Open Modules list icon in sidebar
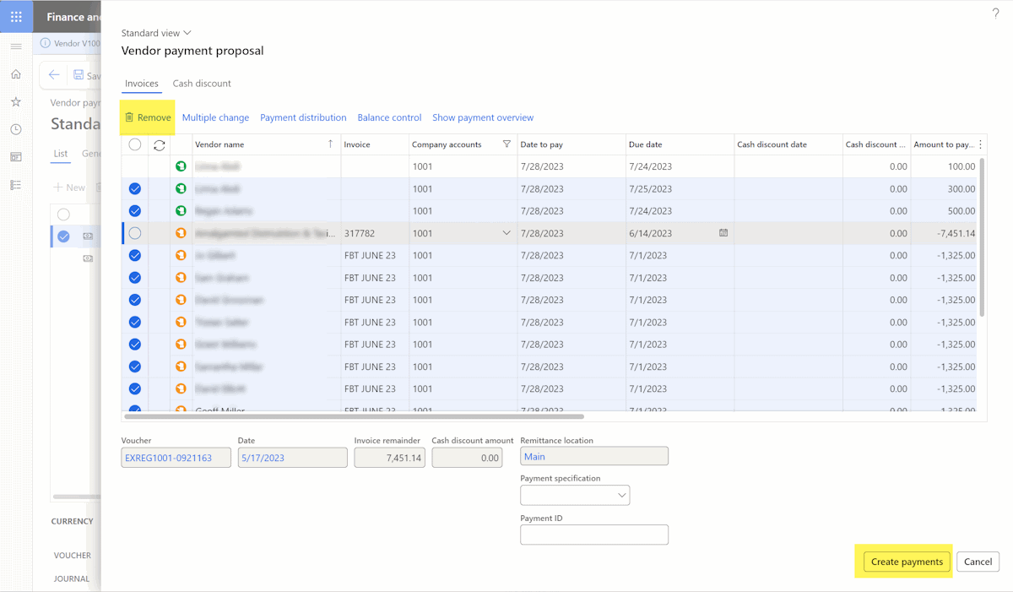Screen dimensions: 1013x592 [x=16, y=185]
